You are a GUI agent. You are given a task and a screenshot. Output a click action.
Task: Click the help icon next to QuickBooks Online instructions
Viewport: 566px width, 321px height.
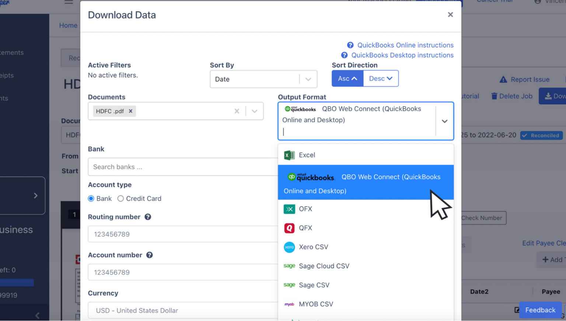tap(350, 45)
